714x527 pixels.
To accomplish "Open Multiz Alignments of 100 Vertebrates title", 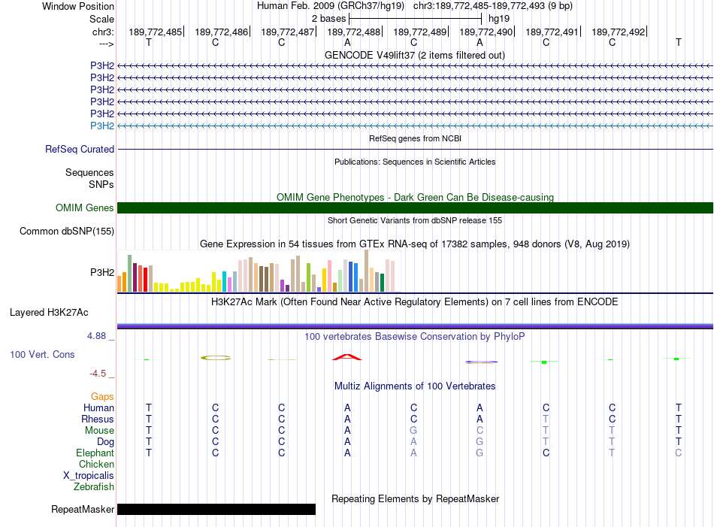I will (415, 386).
